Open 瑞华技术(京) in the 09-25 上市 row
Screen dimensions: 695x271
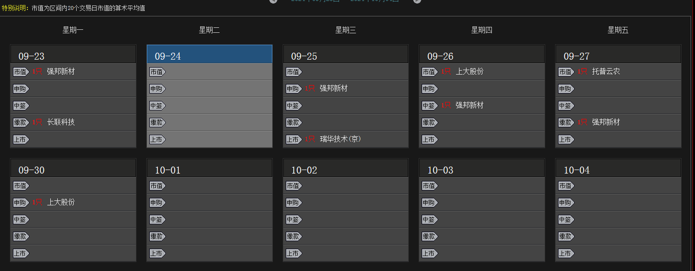pos(341,139)
